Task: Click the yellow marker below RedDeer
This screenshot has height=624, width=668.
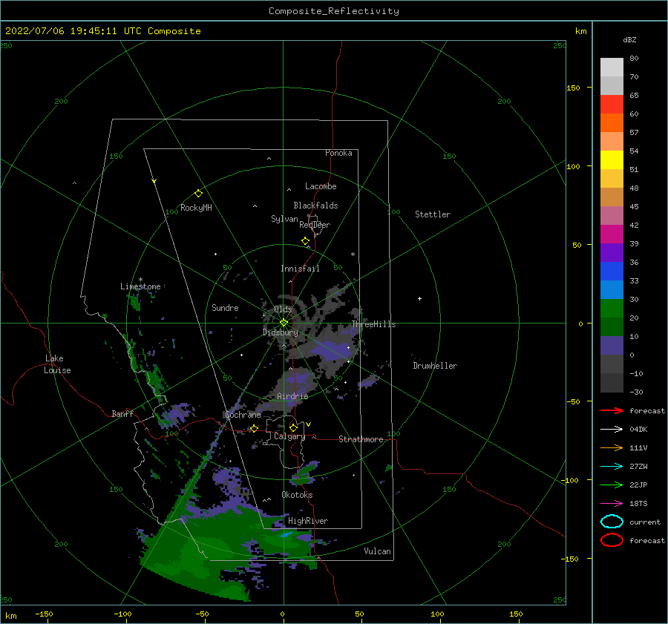Action: [x=306, y=241]
